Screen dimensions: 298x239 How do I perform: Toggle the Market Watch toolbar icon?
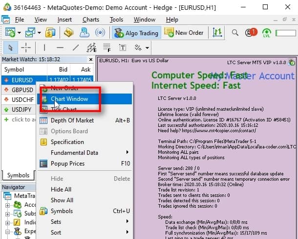(50, 33)
